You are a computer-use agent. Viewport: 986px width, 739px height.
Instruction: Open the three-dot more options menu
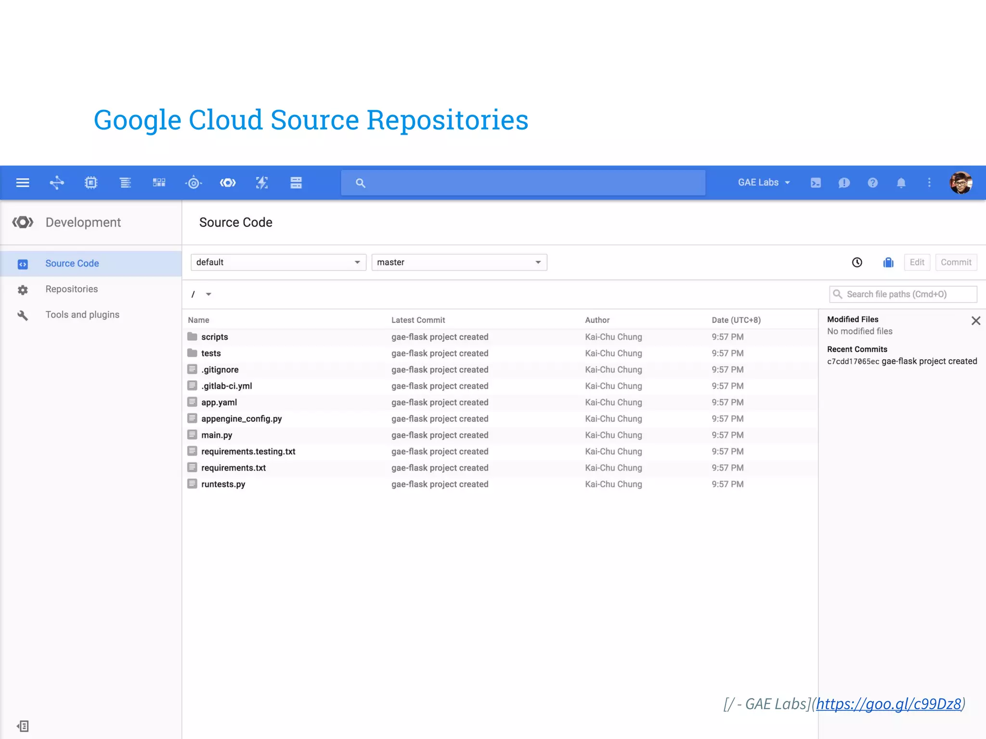click(929, 183)
